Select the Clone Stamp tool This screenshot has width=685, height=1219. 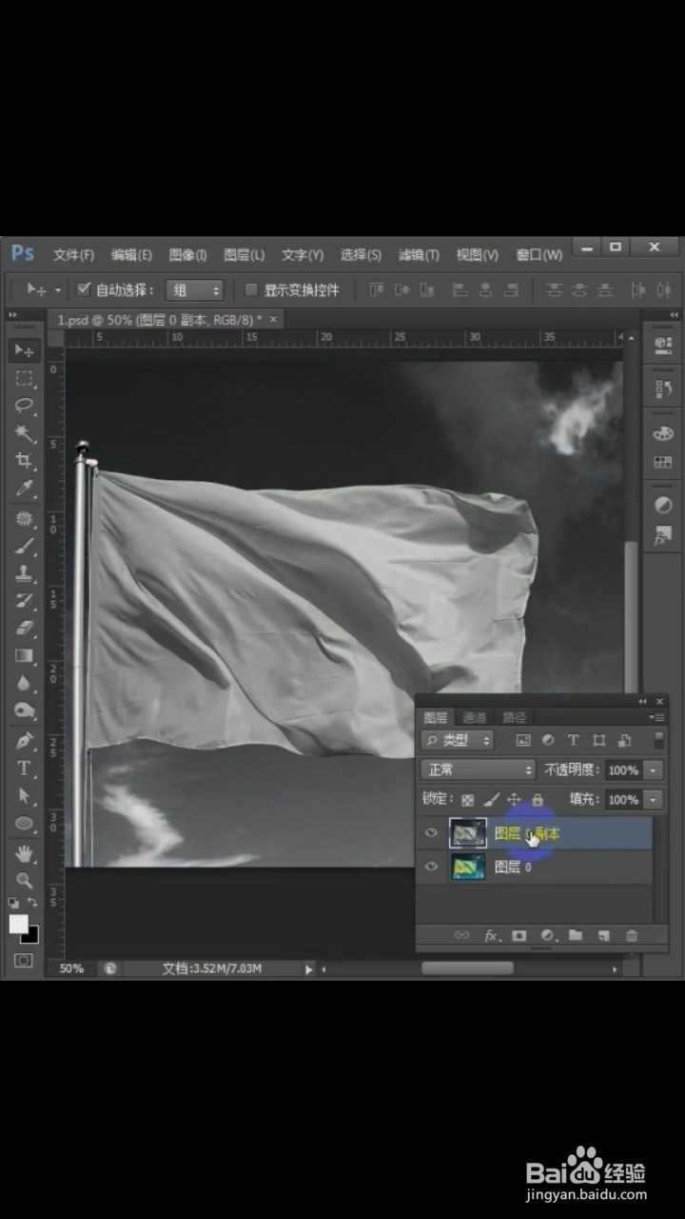[24, 574]
